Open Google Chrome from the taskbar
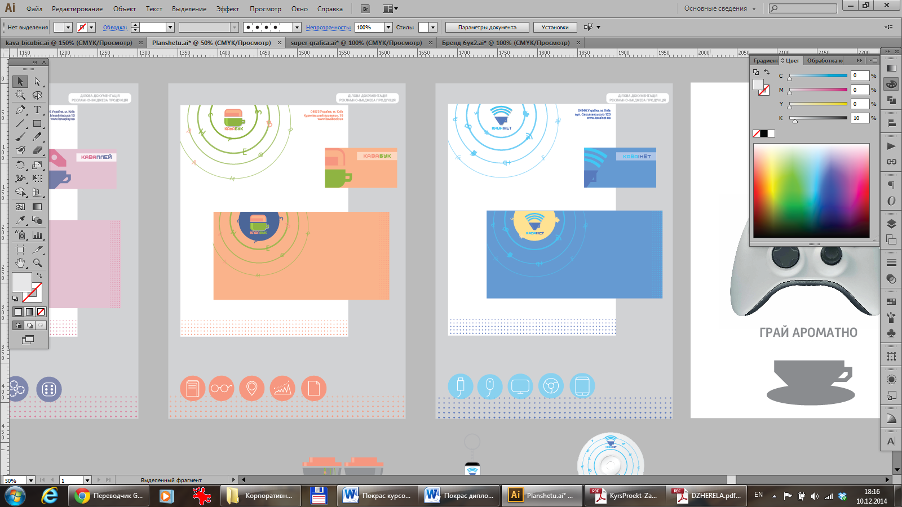 click(x=82, y=496)
